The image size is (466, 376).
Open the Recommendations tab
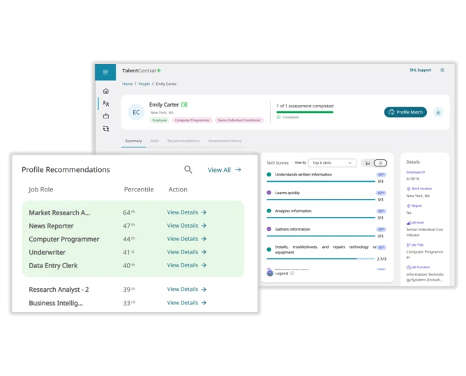click(x=183, y=141)
